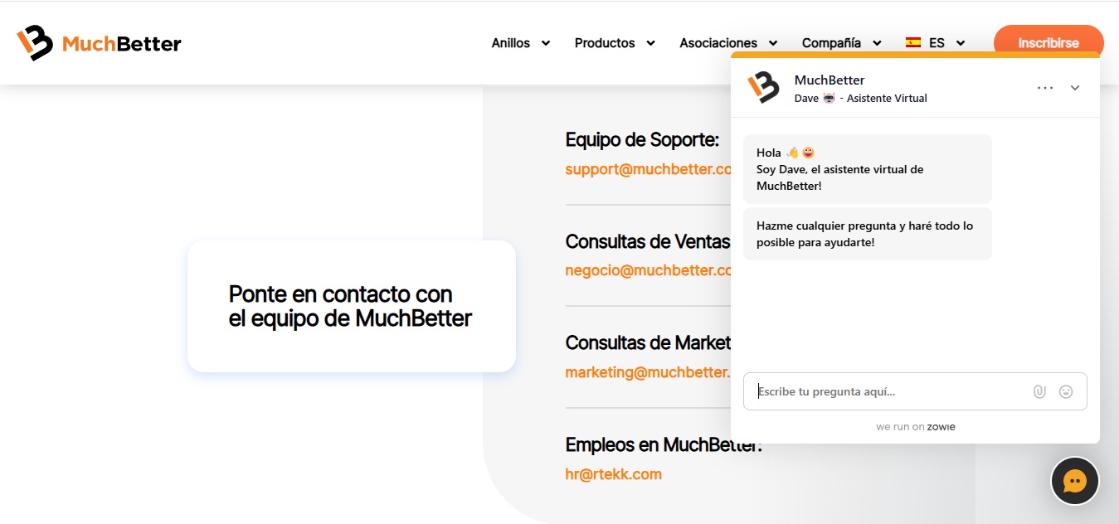
Task: Expand the Productos dropdown chevron
Action: point(650,43)
